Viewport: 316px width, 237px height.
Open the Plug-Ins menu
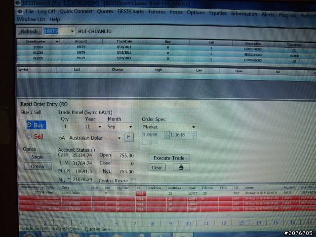(287, 15)
